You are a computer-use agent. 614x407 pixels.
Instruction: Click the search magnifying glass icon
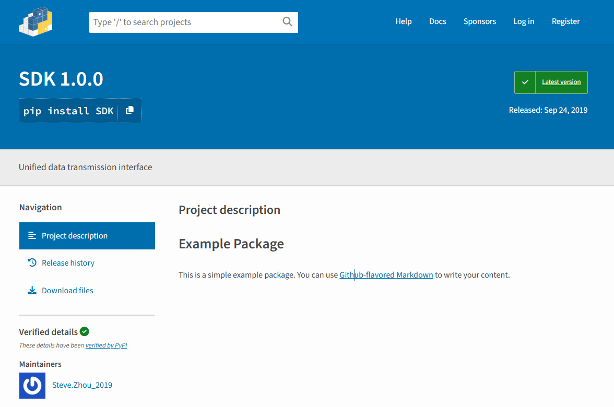287,22
